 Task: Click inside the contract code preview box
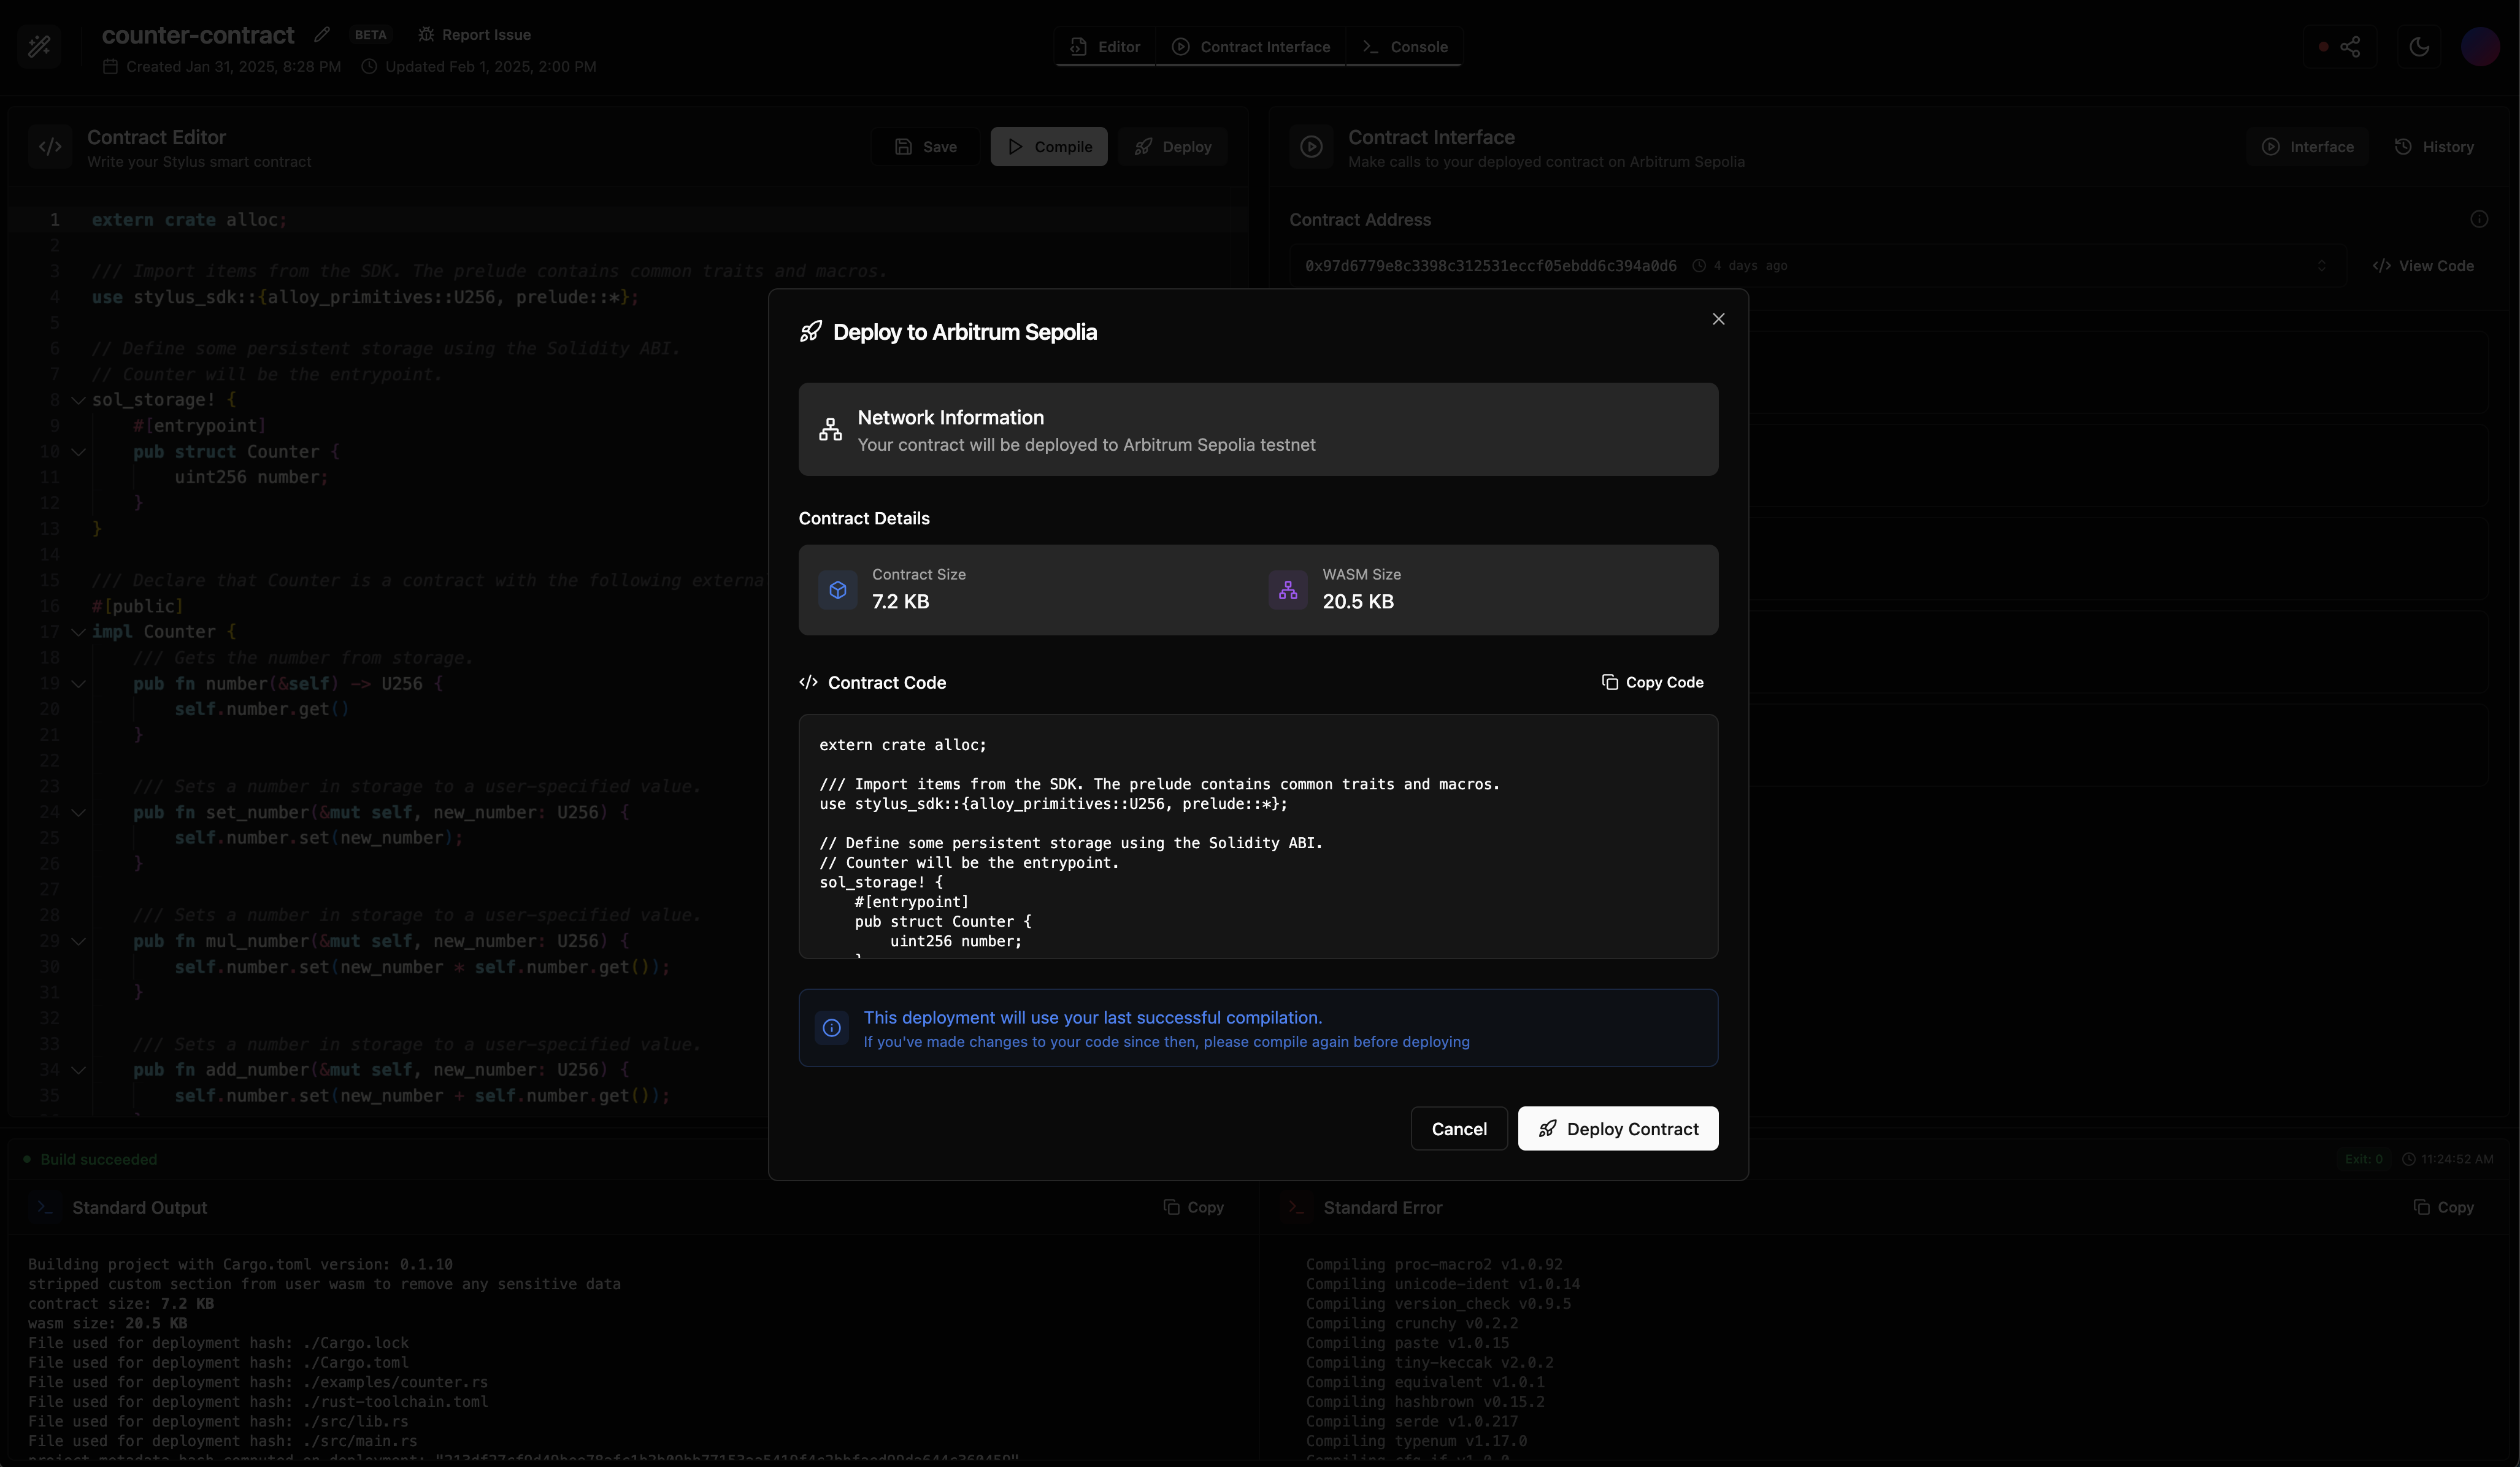pyautogui.click(x=1258, y=836)
